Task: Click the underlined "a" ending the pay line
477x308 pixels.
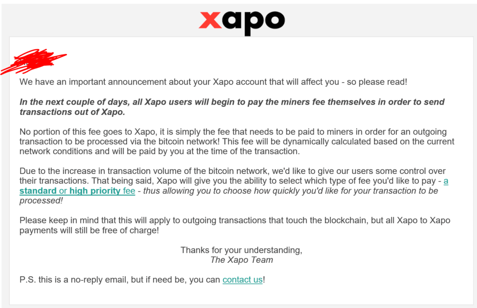Action: click(446, 181)
